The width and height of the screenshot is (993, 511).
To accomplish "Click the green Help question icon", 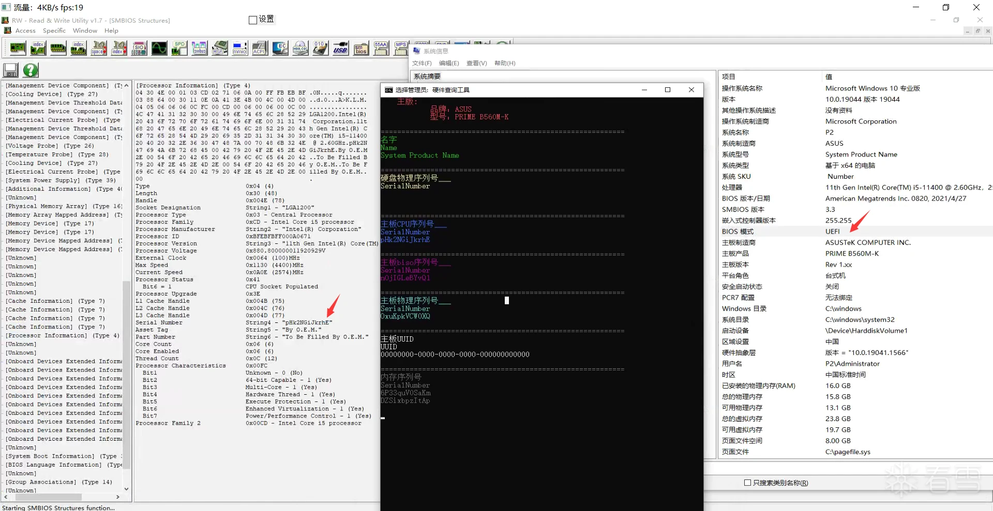I will pyautogui.click(x=31, y=70).
